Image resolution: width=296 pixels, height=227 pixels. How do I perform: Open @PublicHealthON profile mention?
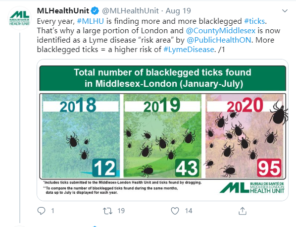219,40
